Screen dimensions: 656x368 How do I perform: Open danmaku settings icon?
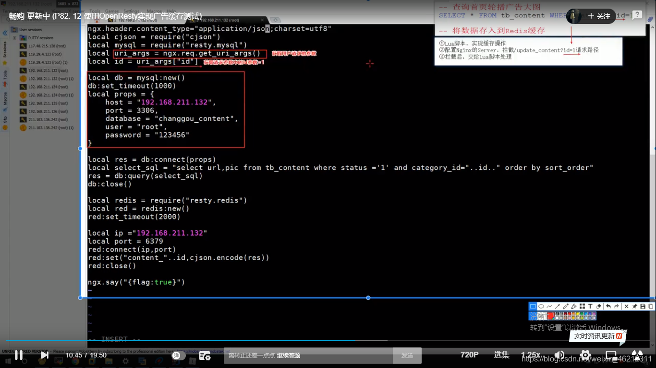[205, 356]
